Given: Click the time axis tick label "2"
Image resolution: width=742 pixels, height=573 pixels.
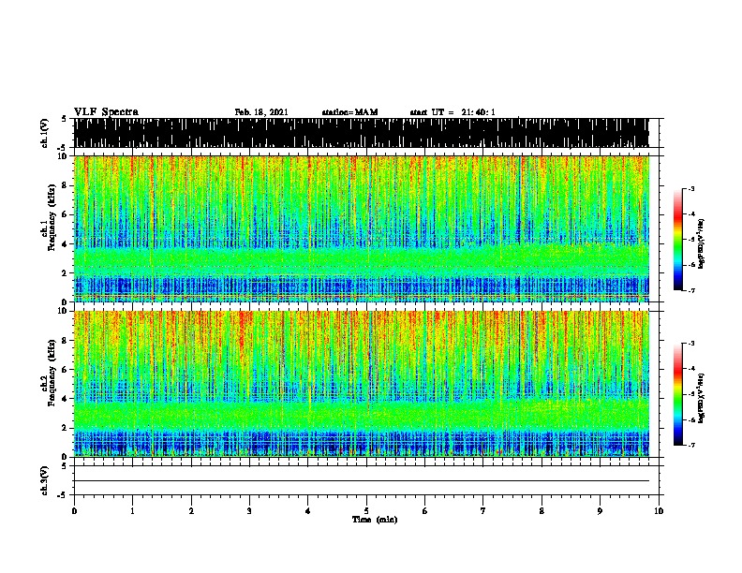Looking at the screenshot, I should tap(191, 511).
